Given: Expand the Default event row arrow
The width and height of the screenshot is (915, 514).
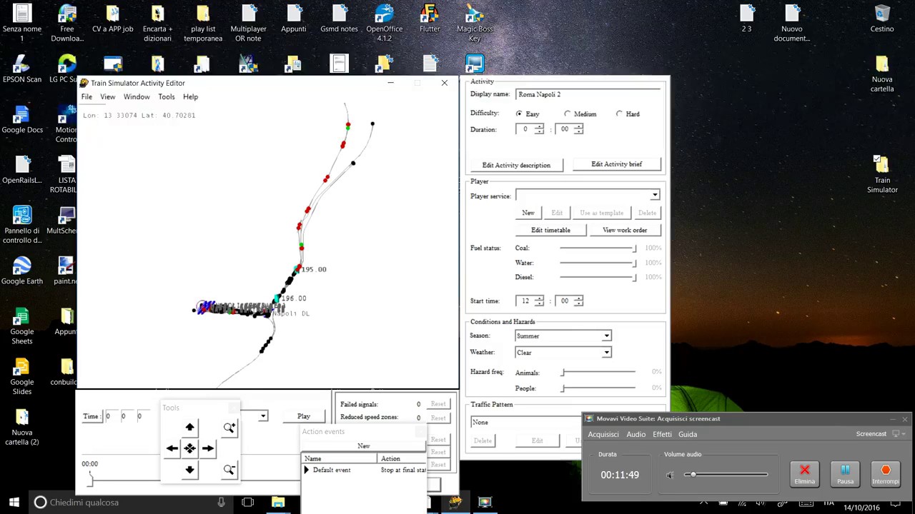Looking at the screenshot, I should click(x=307, y=470).
